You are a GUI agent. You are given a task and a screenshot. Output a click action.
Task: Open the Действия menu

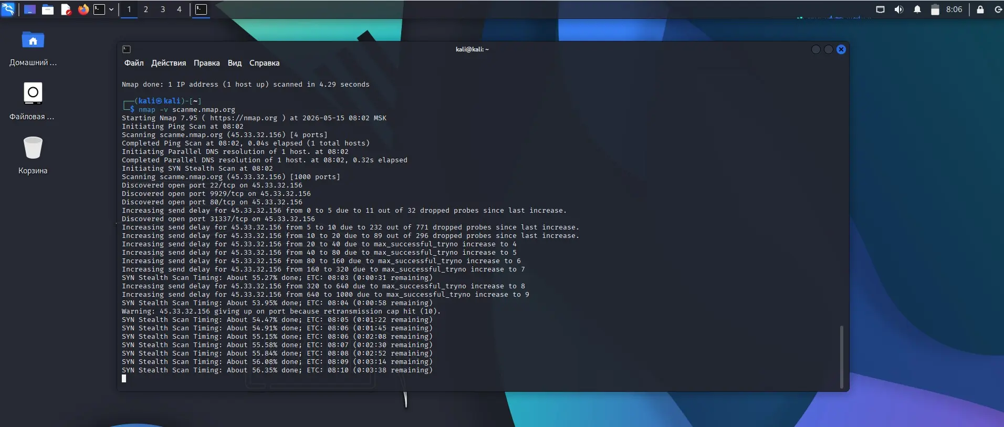pyautogui.click(x=169, y=63)
